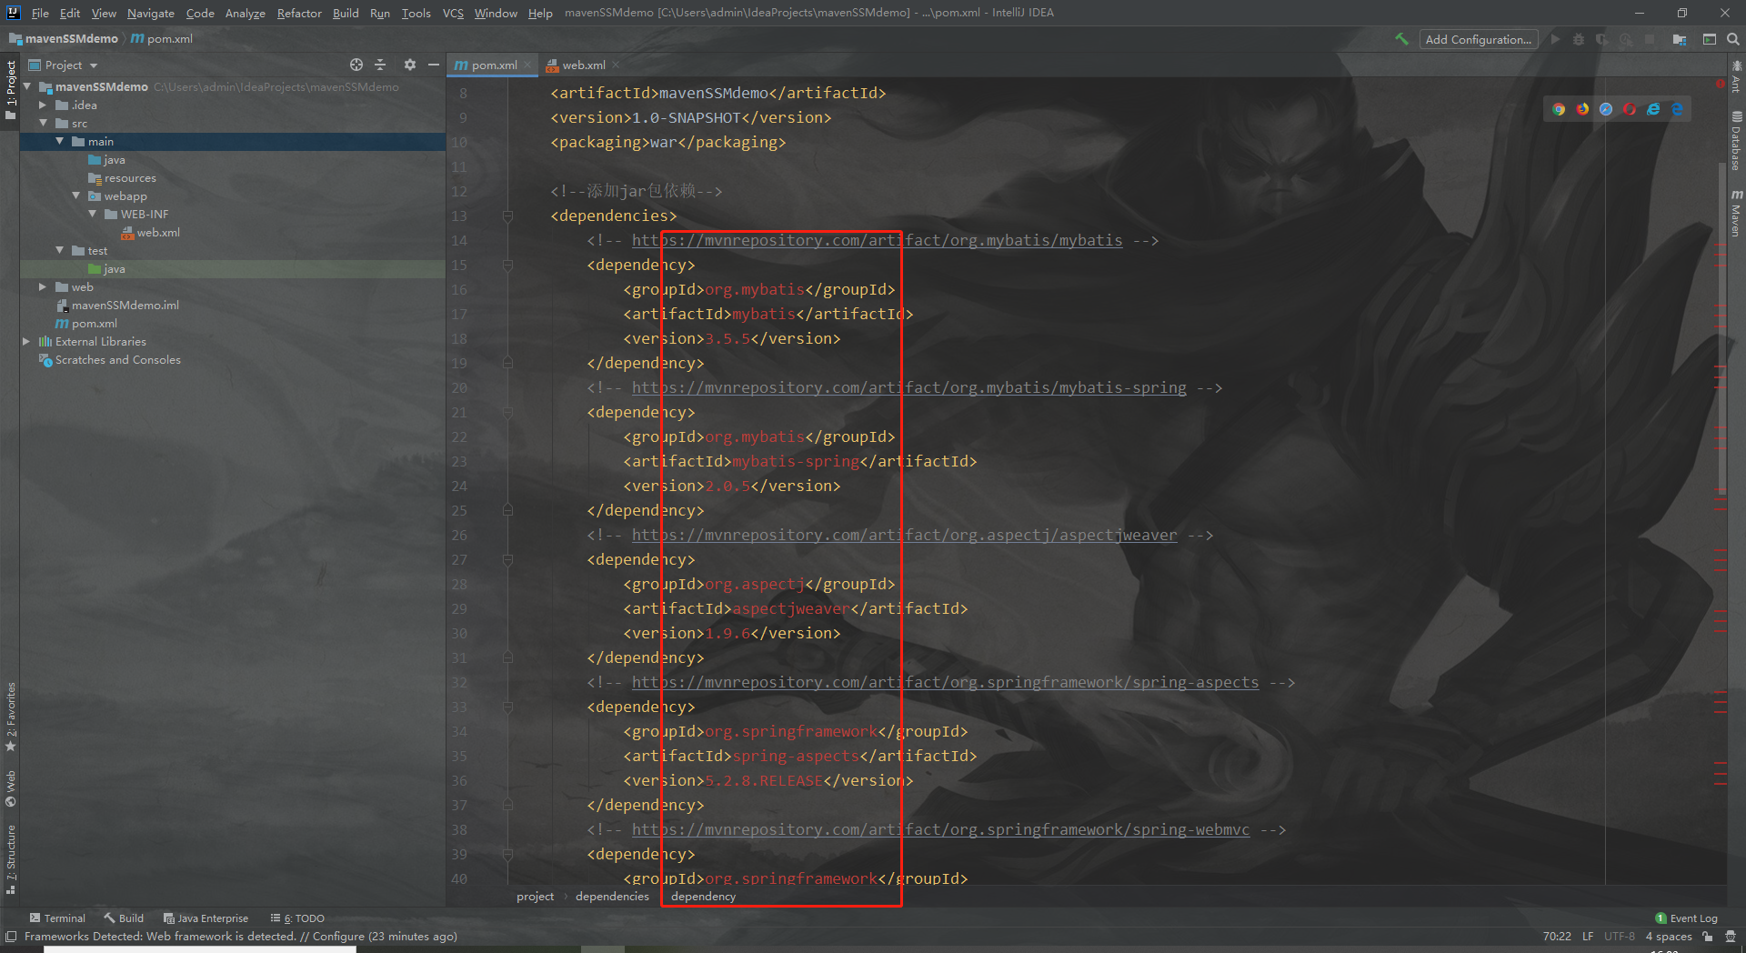This screenshot has height=953, width=1746.
Task: Collapse the webapp folder
Action: click(76, 196)
